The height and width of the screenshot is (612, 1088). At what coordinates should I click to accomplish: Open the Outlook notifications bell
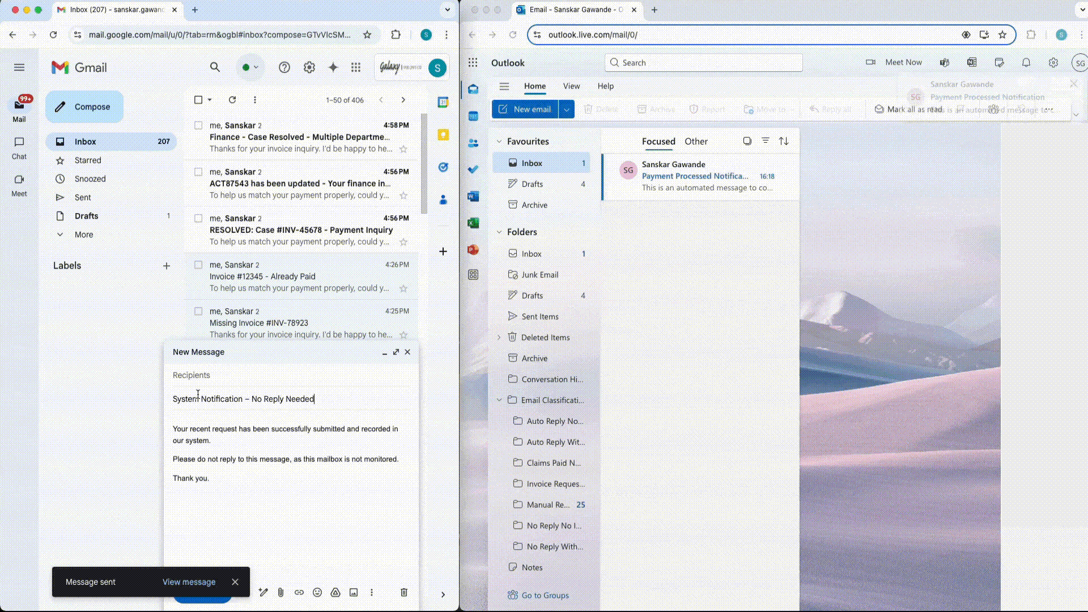point(1026,62)
